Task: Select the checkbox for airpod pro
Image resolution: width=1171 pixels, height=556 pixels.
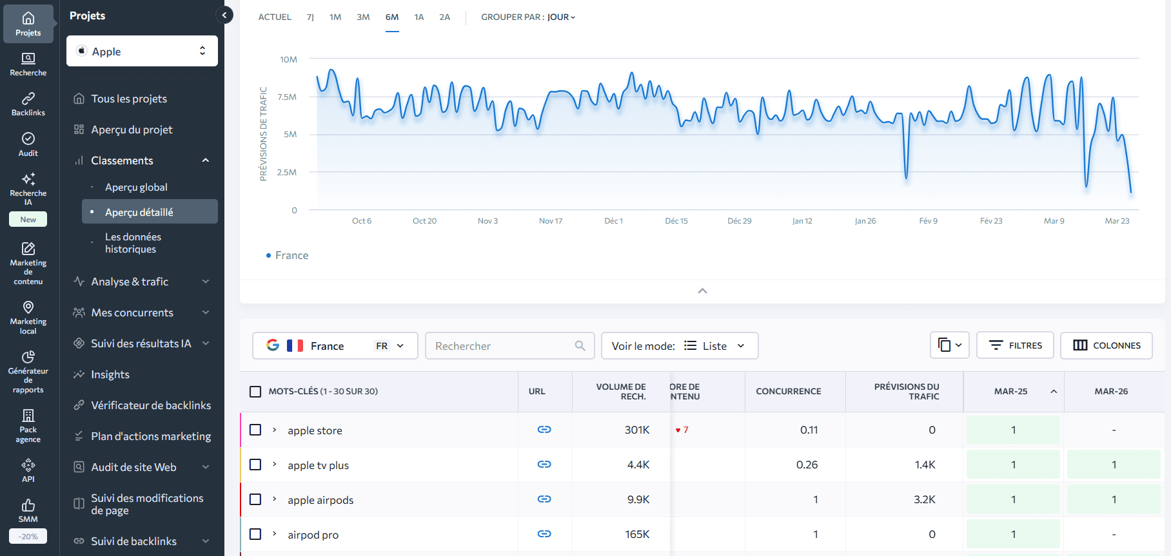Action: click(255, 534)
